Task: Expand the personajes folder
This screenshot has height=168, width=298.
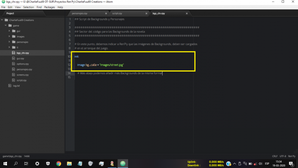Action: click(x=9, y=42)
